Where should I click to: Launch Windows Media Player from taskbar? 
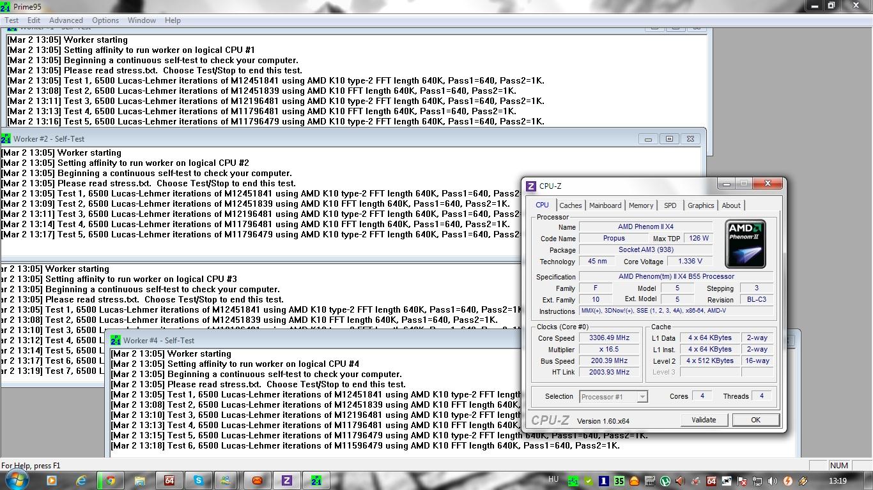(52, 480)
